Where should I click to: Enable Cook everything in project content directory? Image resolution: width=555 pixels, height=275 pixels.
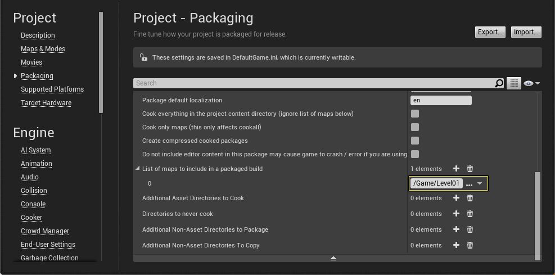point(415,114)
